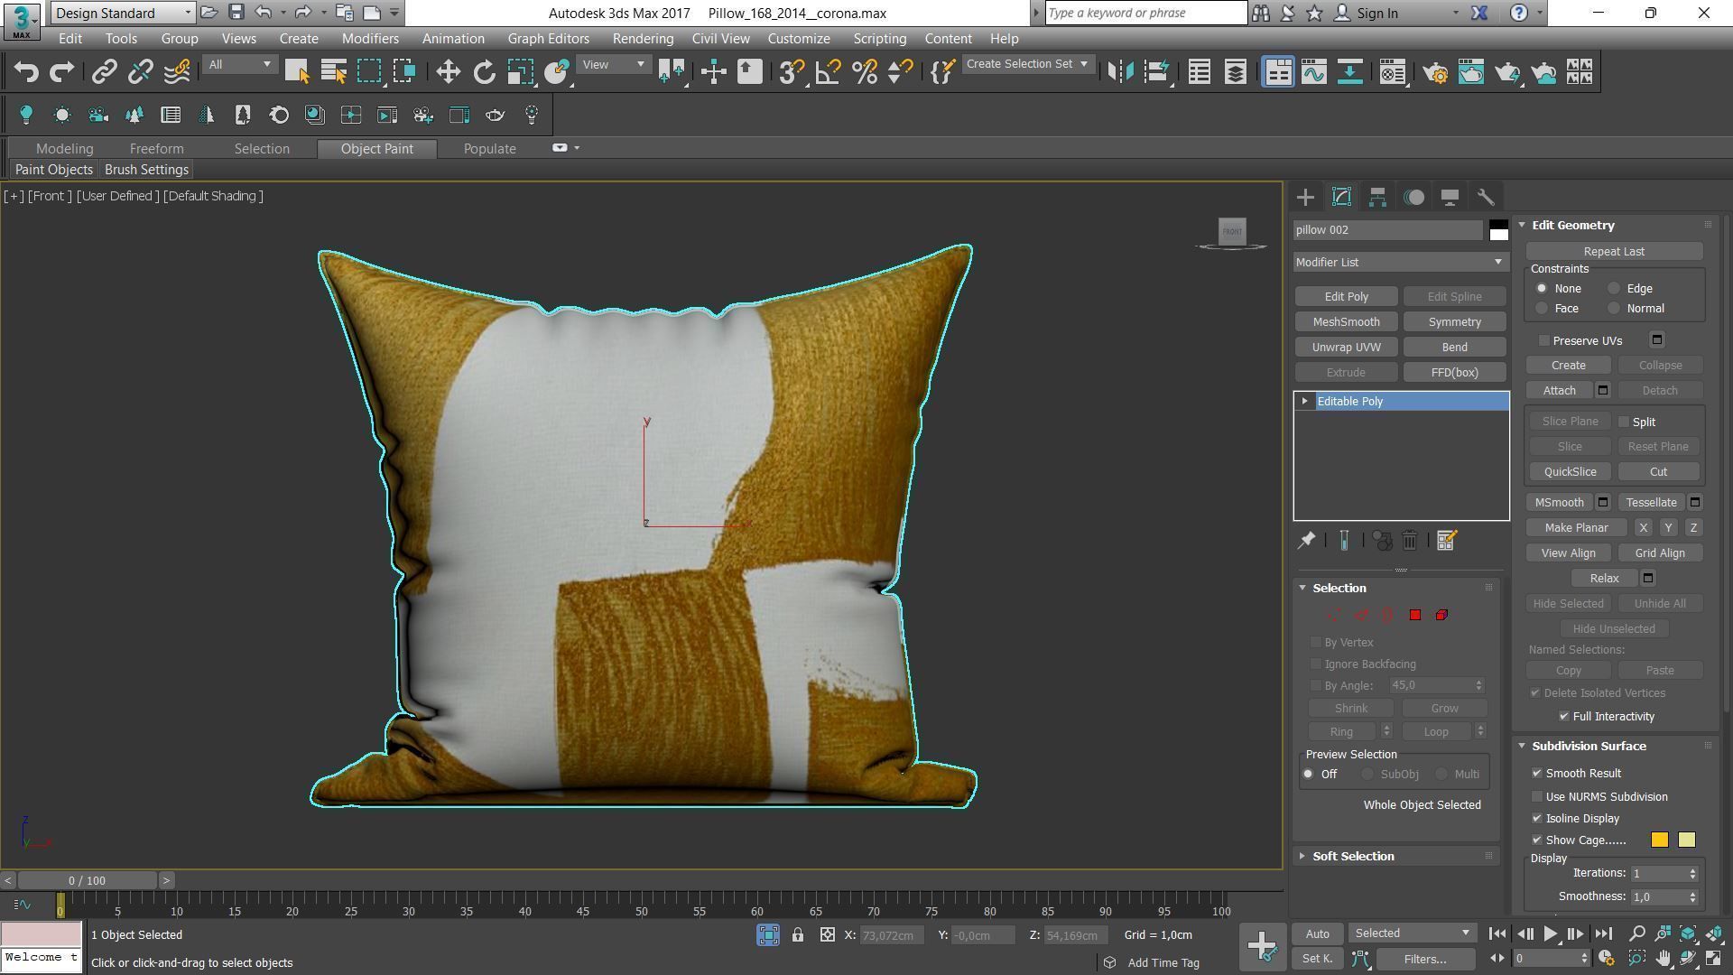Activate Select and Rotate tool
This screenshot has width=1733, height=975.
pyautogui.click(x=484, y=72)
